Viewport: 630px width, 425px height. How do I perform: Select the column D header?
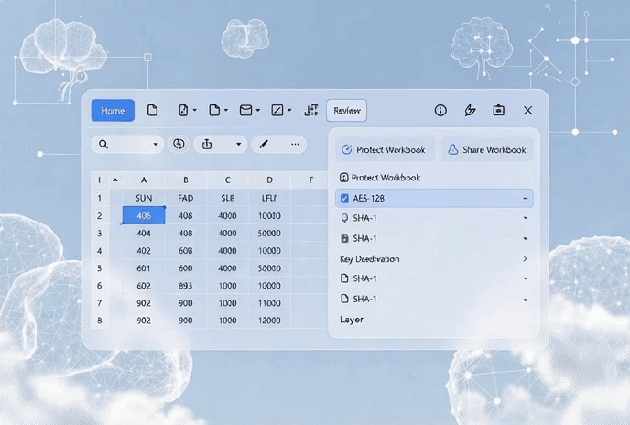tap(269, 180)
